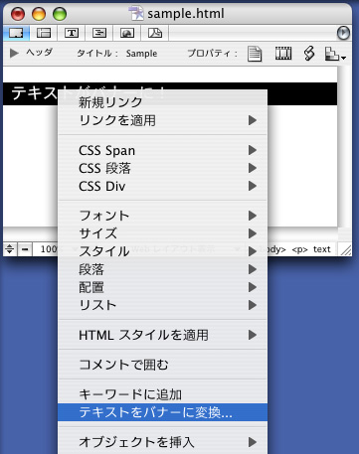Open the Layout preview tab icon

pos(127,33)
